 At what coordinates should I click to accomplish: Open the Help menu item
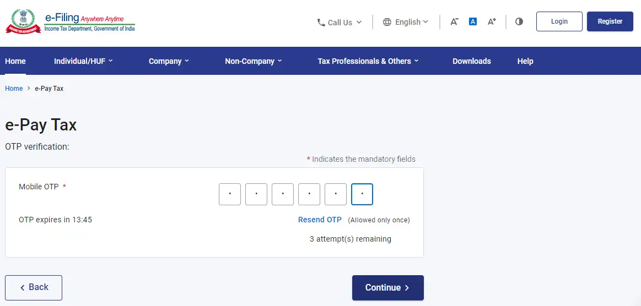point(525,61)
